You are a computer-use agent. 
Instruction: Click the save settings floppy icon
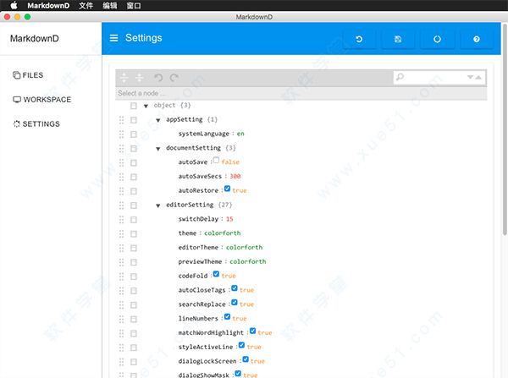tap(398, 39)
